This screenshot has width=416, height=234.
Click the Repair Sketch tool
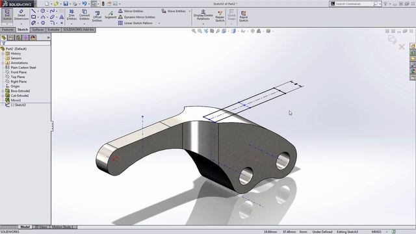[220, 16]
